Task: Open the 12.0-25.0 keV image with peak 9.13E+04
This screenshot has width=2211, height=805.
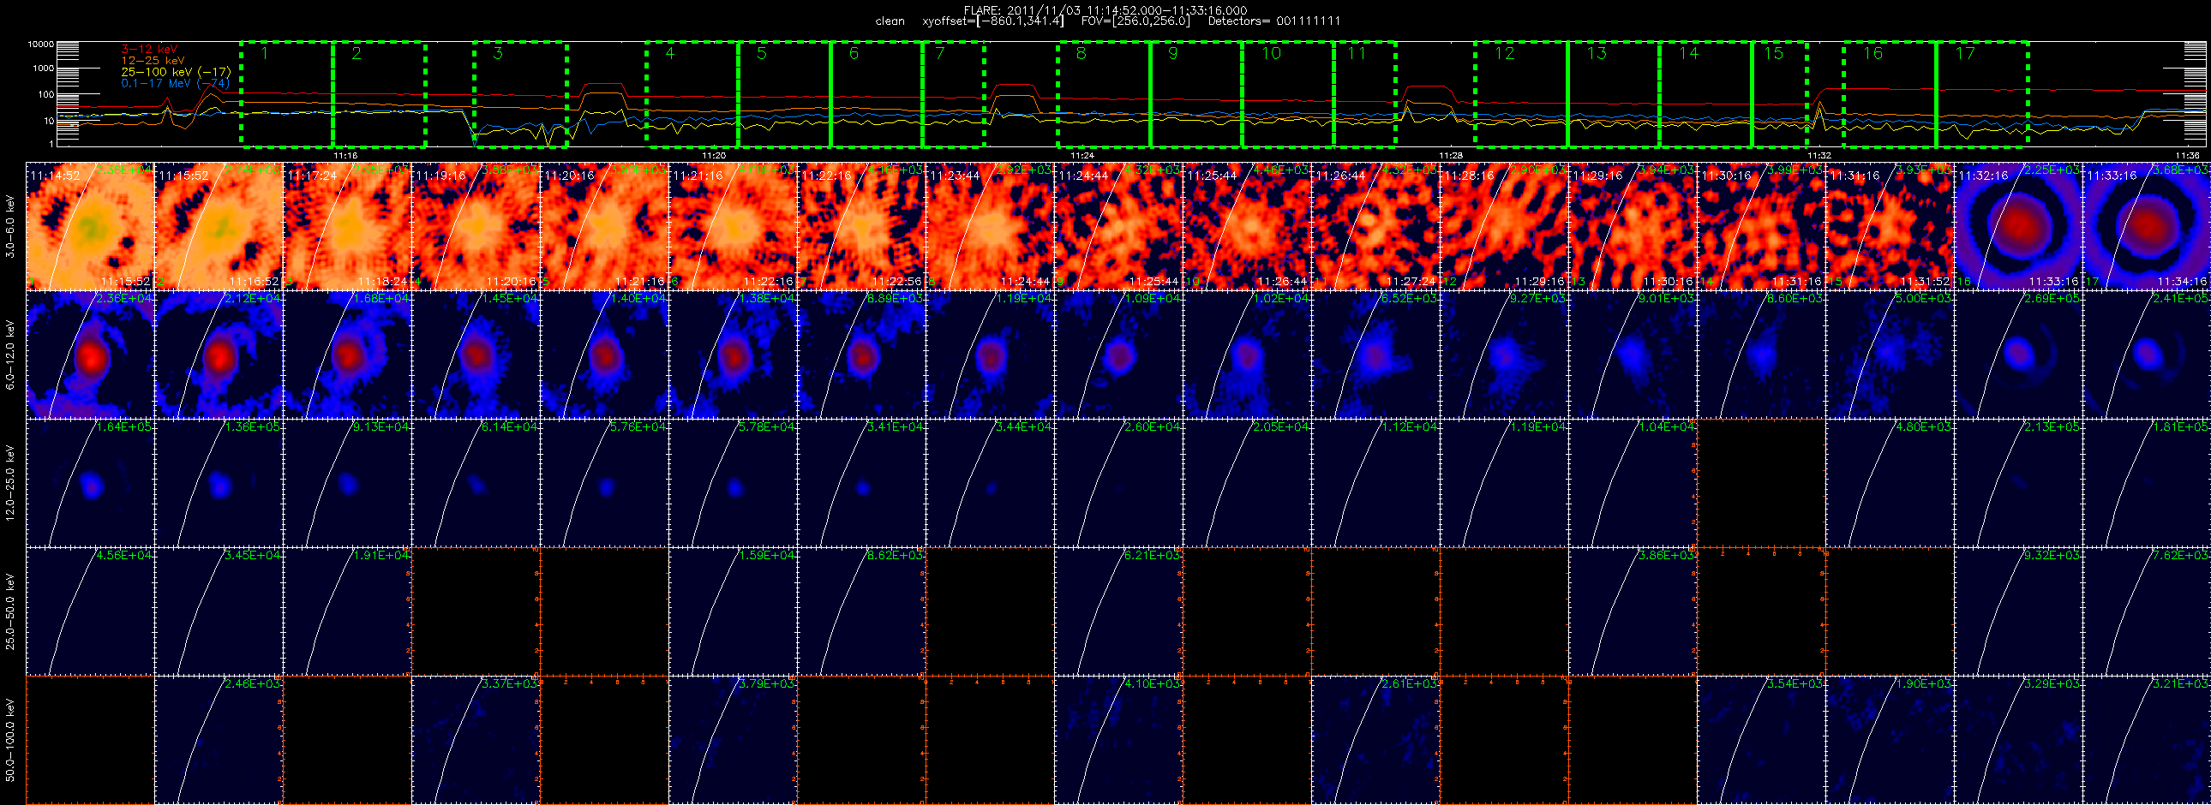Action: [x=348, y=483]
